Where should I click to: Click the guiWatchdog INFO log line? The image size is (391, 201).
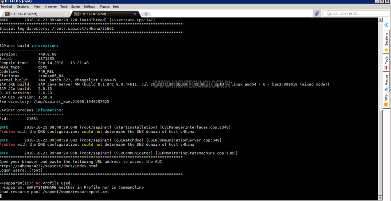[x=111, y=140]
